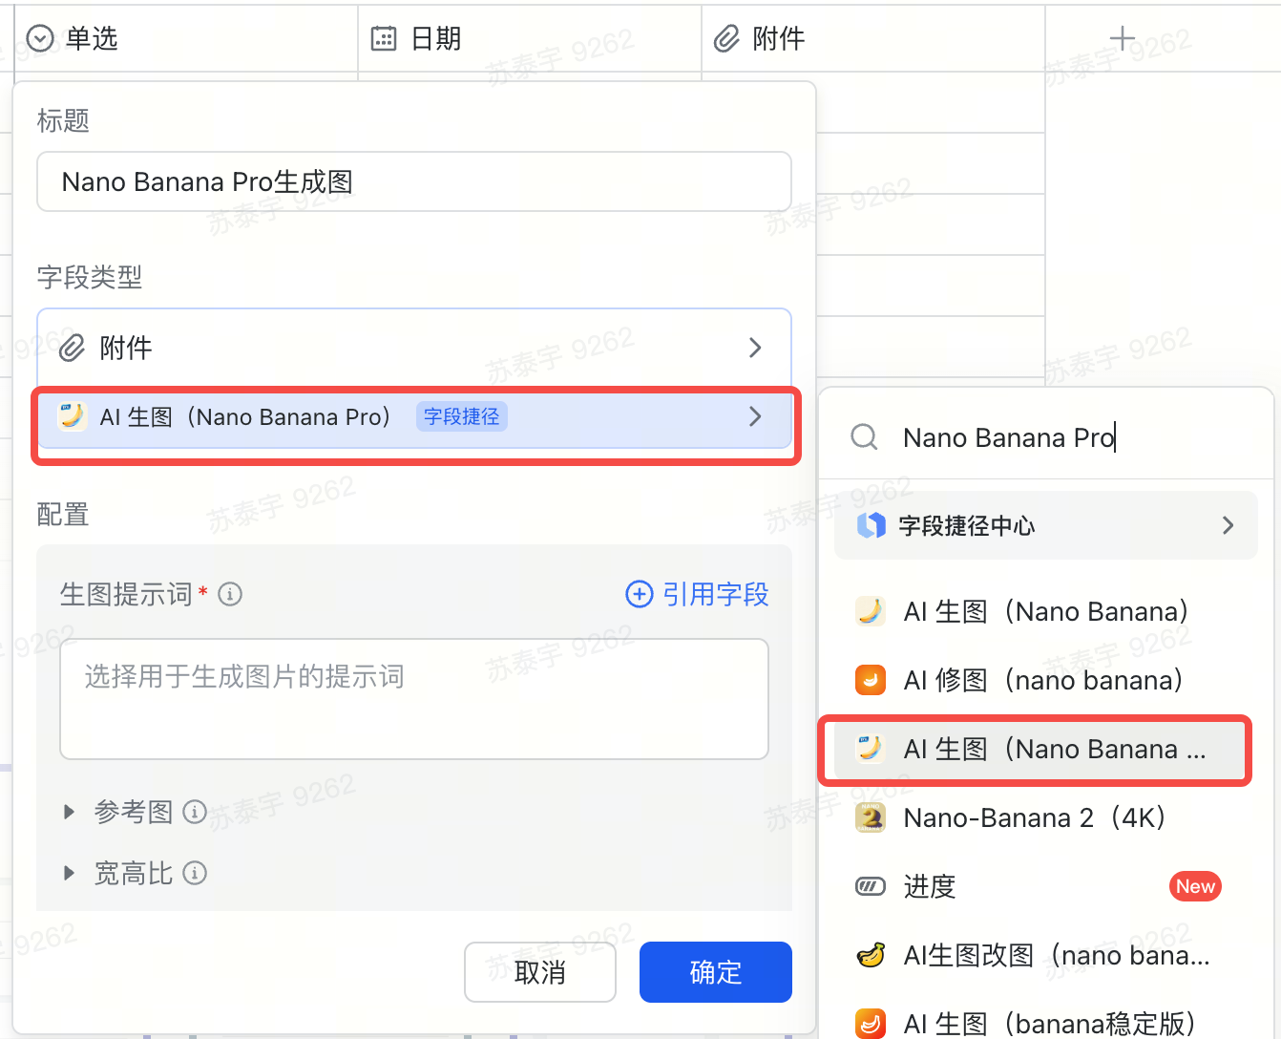1281x1039 pixels.
Task: Click the calendar icon in 日期 column header
Action: coord(384,39)
